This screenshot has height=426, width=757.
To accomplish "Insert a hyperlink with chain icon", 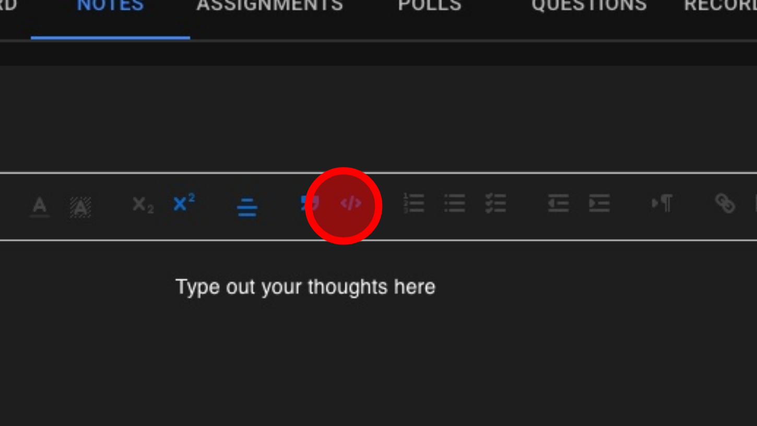I will pyautogui.click(x=725, y=203).
